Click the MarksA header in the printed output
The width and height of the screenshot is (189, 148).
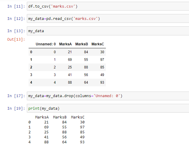coord(42,117)
